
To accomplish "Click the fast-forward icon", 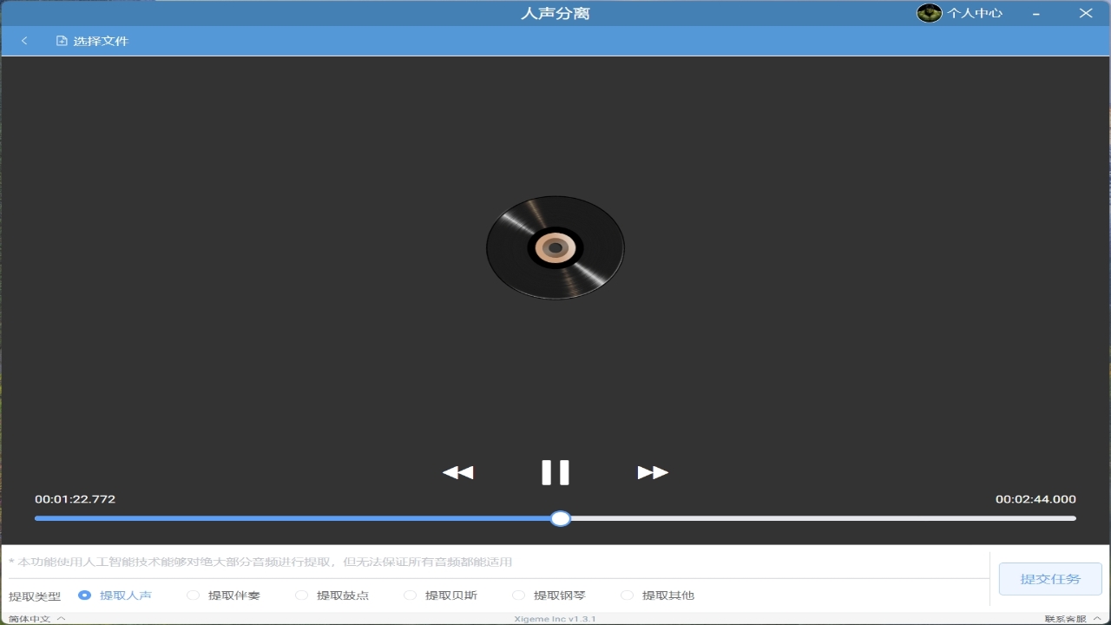I will [x=652, y=472].
